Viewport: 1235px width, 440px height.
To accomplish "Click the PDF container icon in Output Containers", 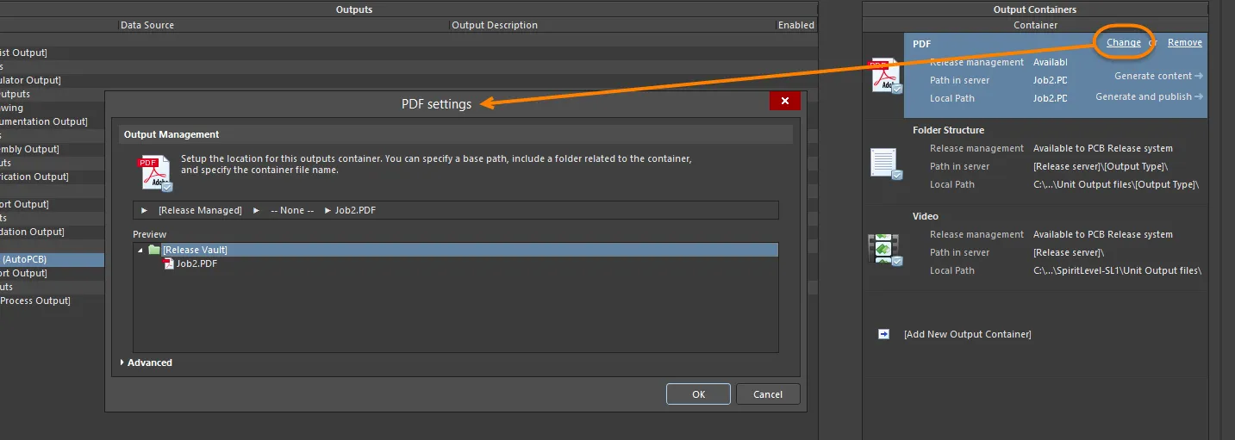I will coord(885,76).
